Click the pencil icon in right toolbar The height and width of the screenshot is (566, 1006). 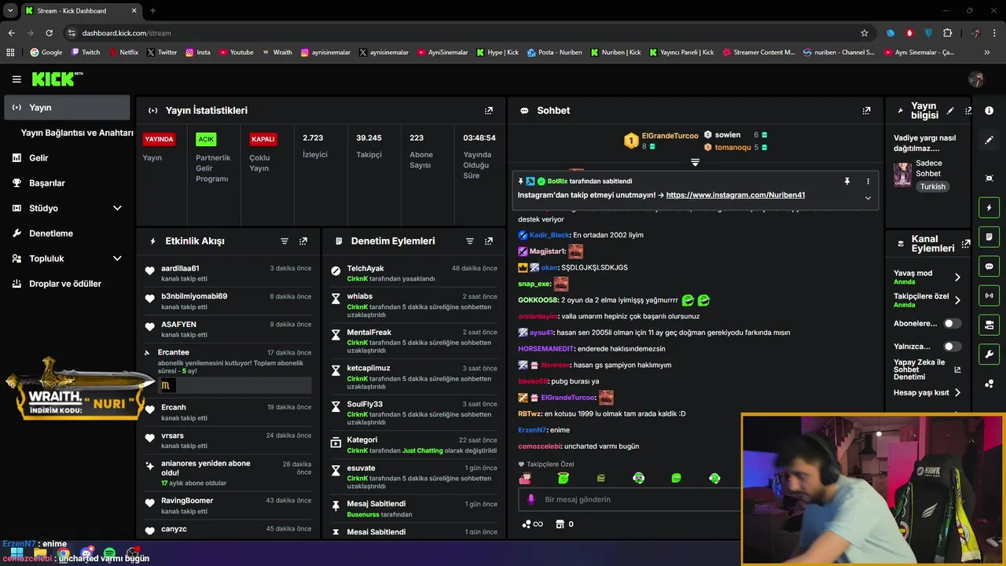pos(989,140)
